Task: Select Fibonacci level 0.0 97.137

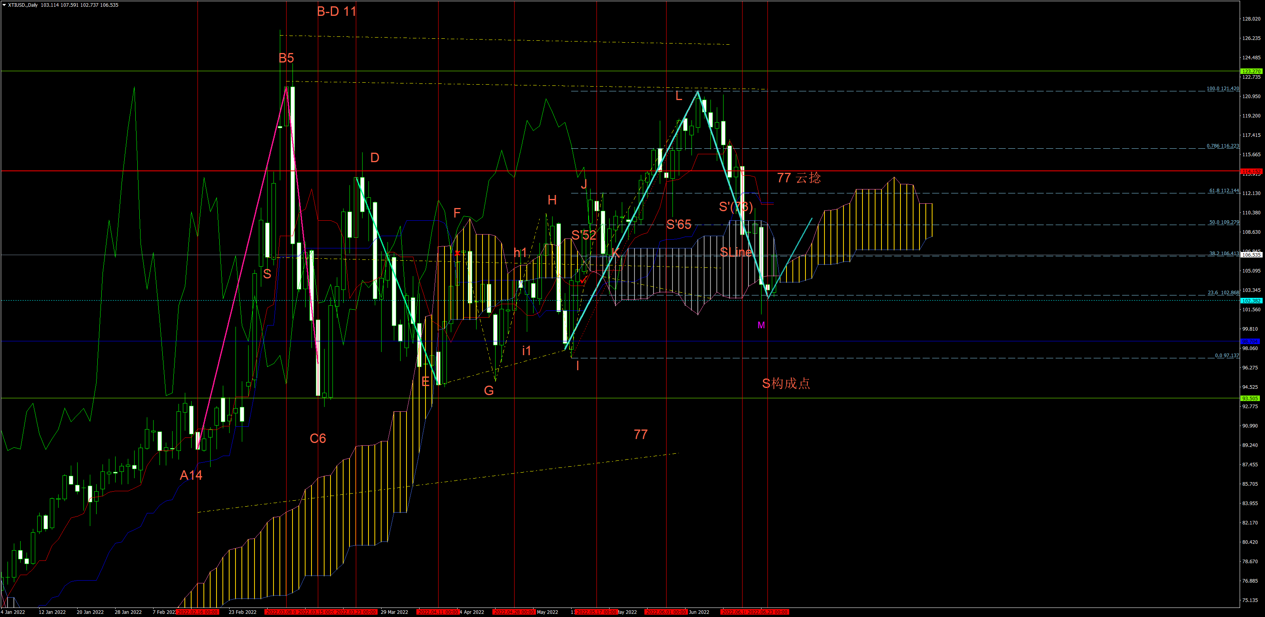Action: tap(1227, 356)
